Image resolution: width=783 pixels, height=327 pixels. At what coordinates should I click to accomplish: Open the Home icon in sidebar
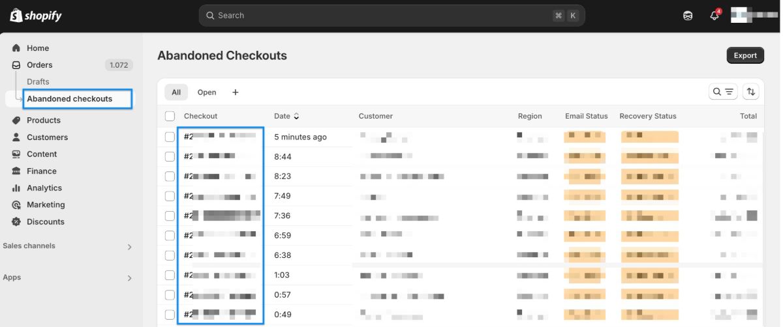(16, 48)
